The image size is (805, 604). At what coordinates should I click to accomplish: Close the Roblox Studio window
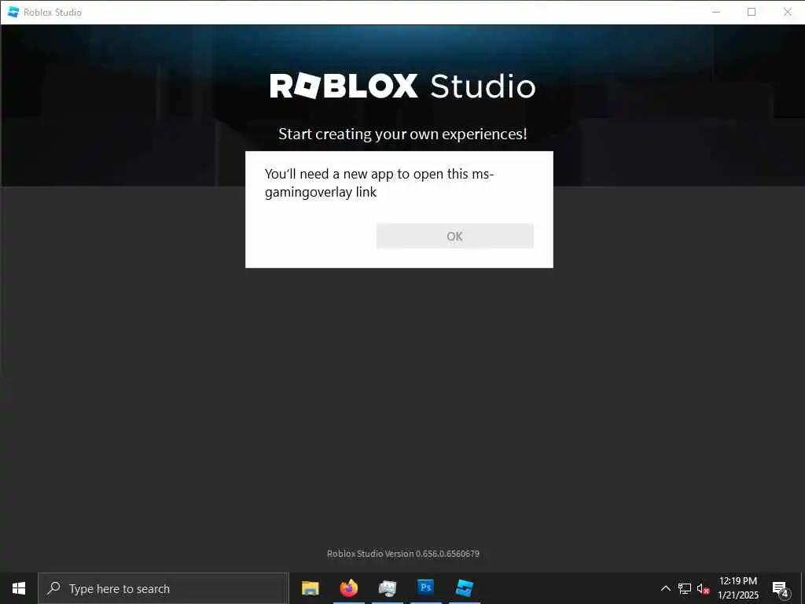point(788,12)
